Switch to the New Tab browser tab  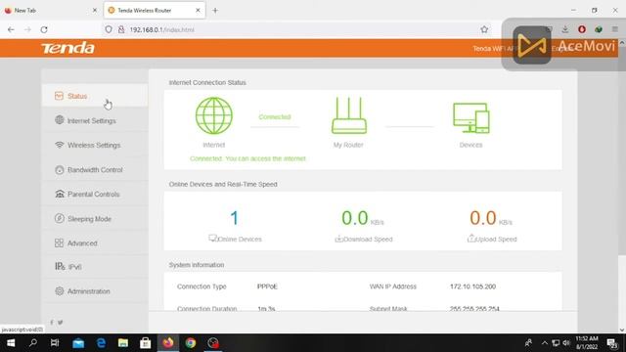click(50, 11)
